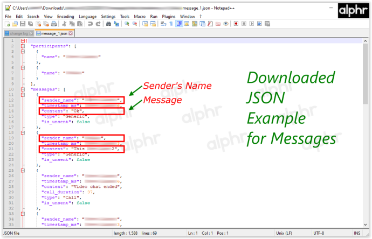
Task: Collapse the messages fold on line 10
Action: point(23,89)
